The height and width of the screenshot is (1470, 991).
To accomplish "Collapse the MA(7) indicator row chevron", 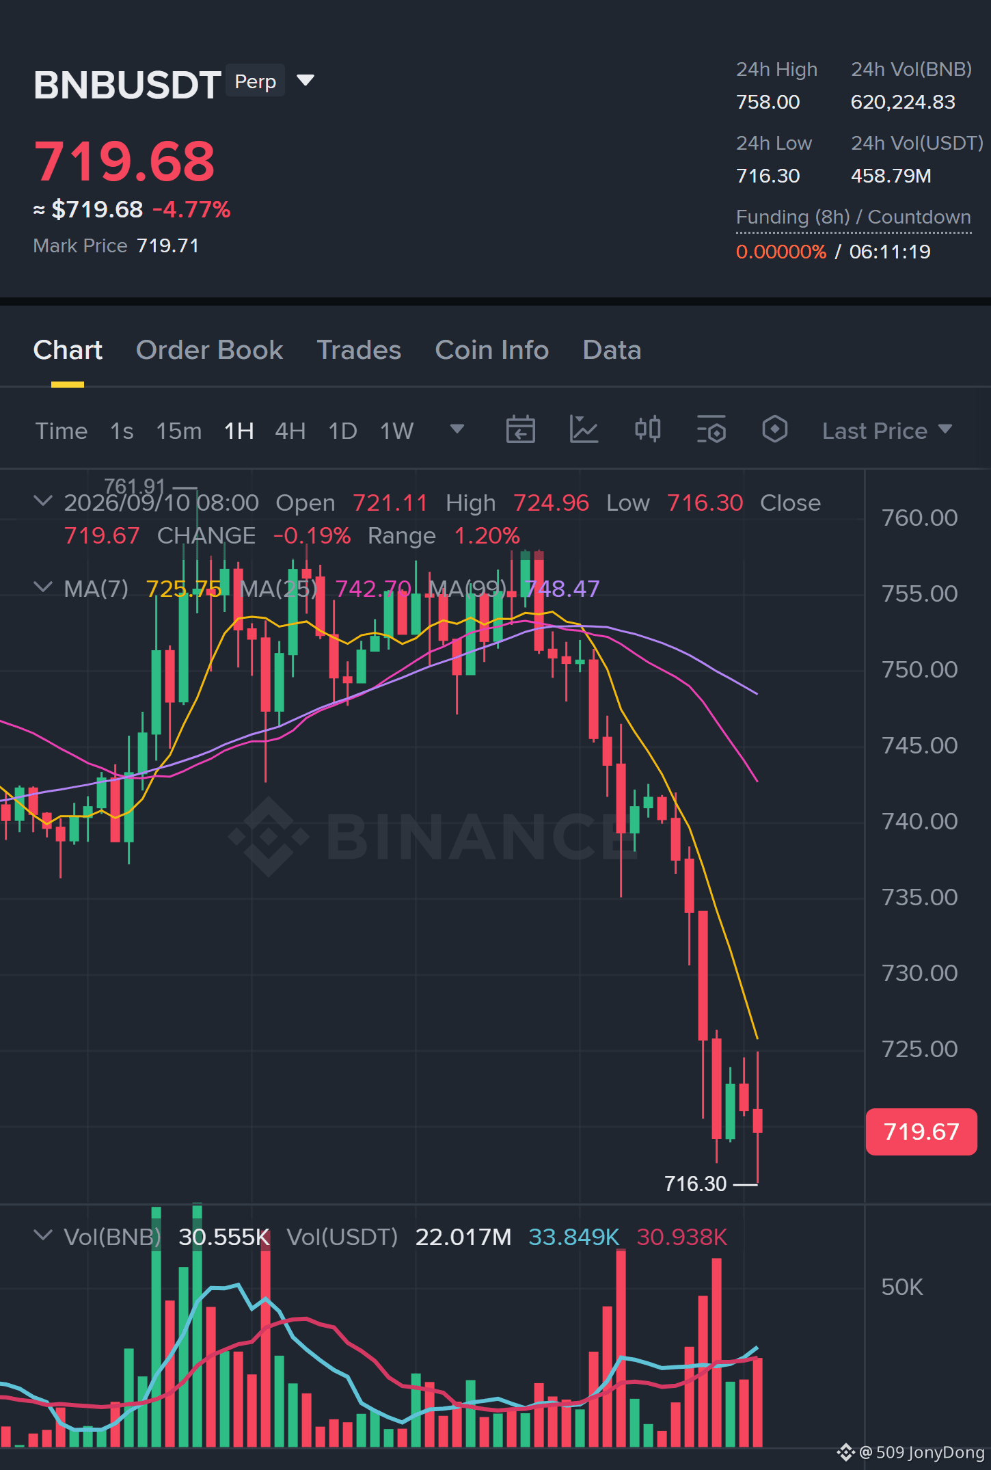I will point(43,587).
